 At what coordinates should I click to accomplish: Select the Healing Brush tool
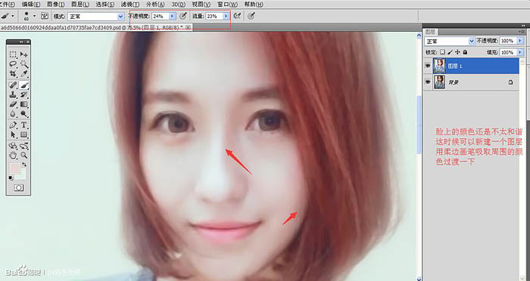click(x=13, y=85)
